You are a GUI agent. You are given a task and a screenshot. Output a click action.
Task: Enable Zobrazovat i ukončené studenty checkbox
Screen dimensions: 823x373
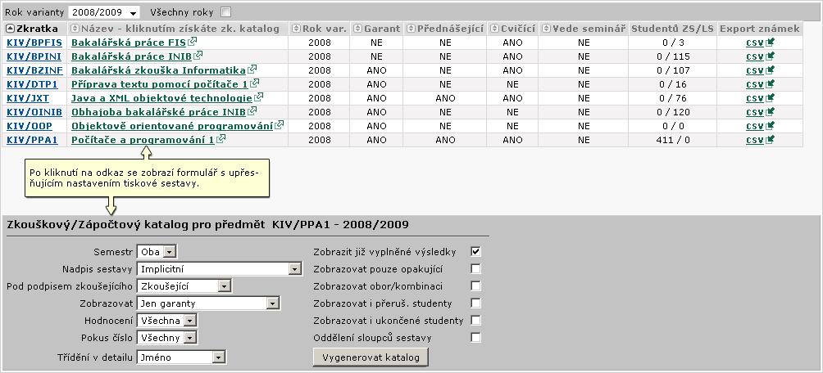[475, 320]
